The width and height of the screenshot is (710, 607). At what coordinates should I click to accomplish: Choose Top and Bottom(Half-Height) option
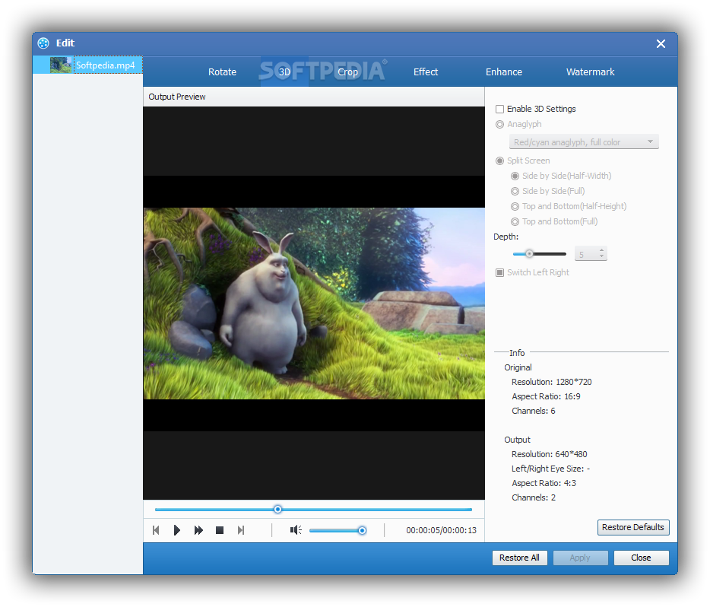pos(515,207)
